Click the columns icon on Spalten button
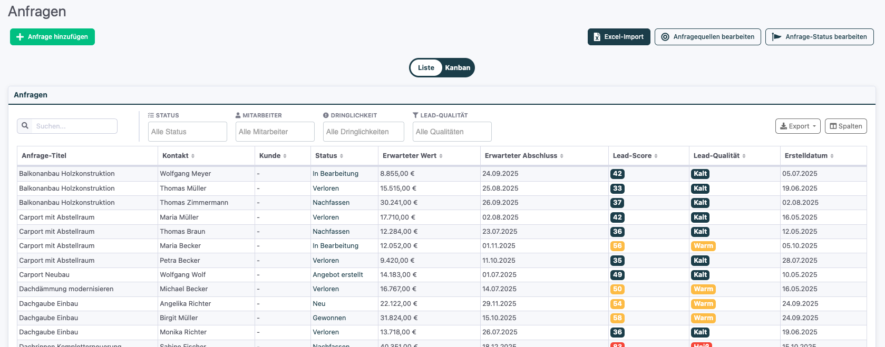Screen dimensions: 885x347 click(x=833, y=126)
